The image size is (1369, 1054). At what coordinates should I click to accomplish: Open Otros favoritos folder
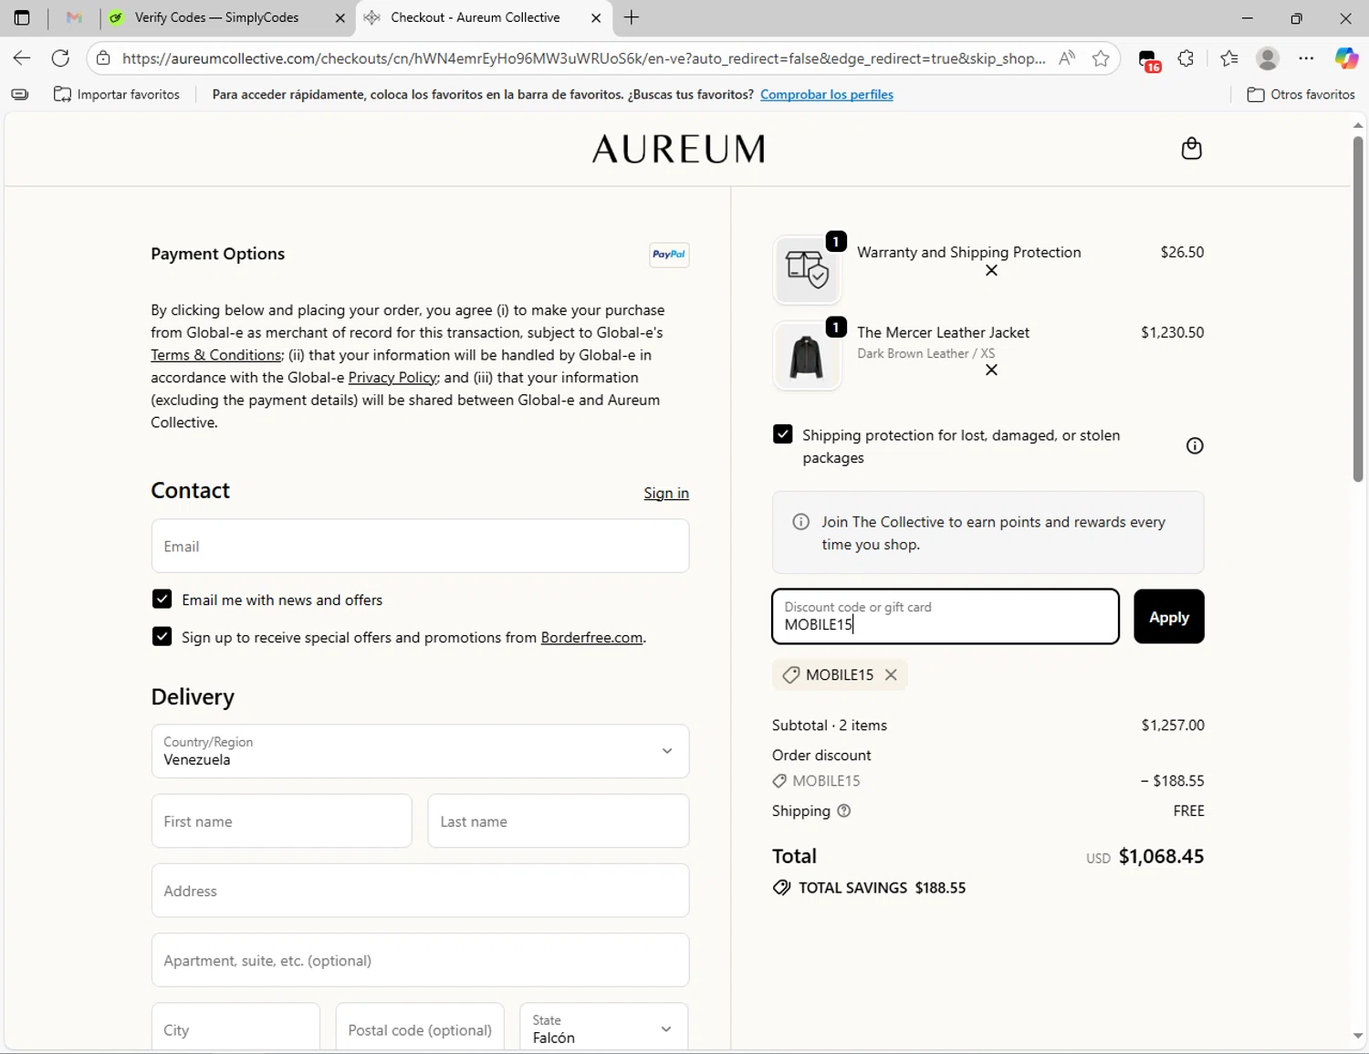tap(1301, 94)
